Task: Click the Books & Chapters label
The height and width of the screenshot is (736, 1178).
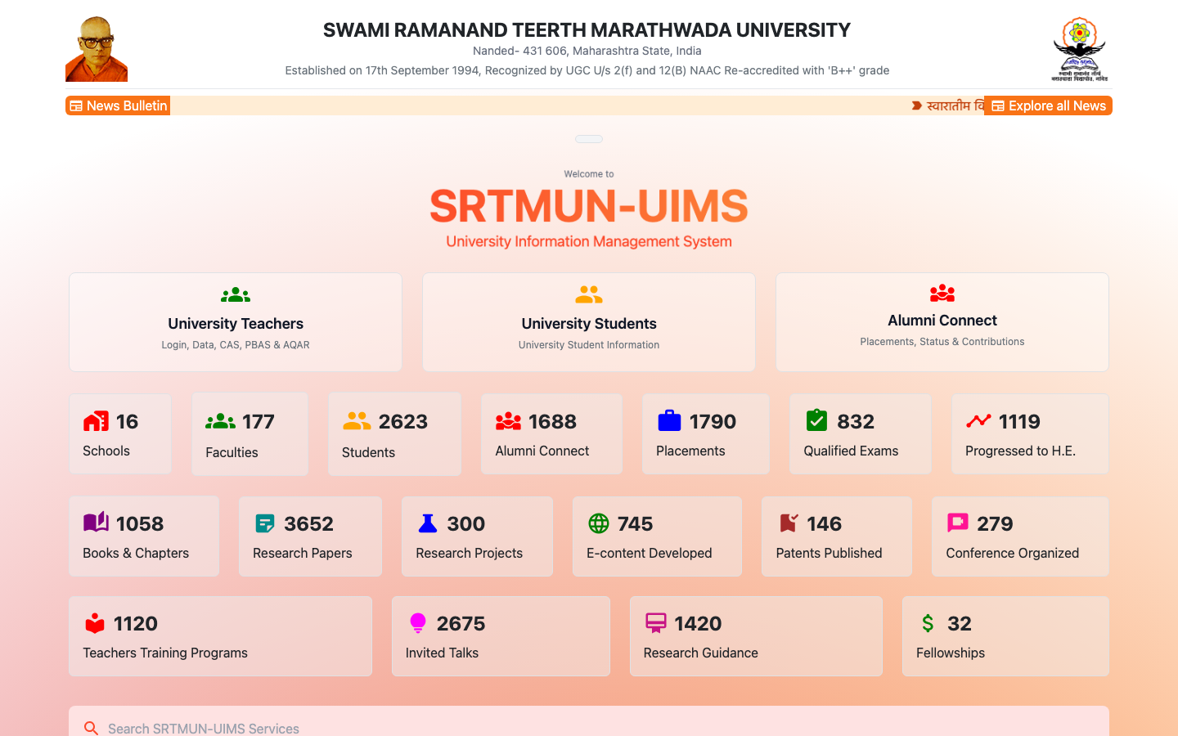Action: click(x=136, y=553)
